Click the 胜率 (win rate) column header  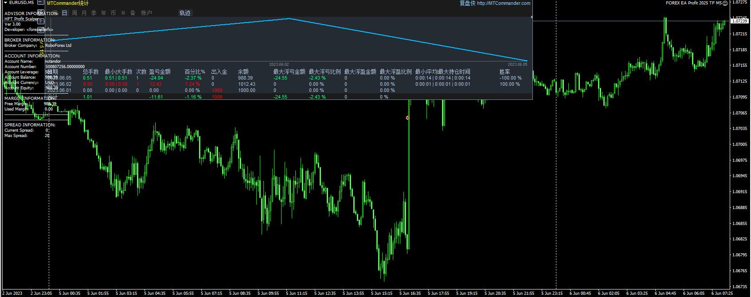tap(505, 72)
